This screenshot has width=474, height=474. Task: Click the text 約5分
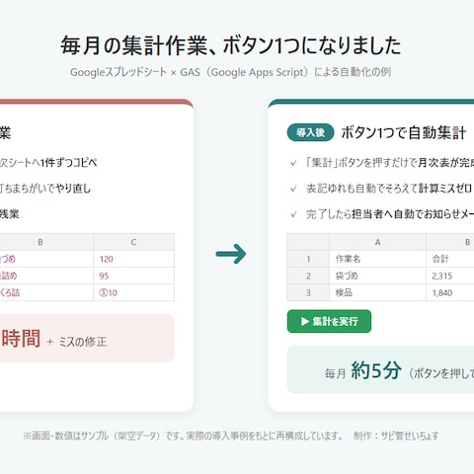(376, 370)
